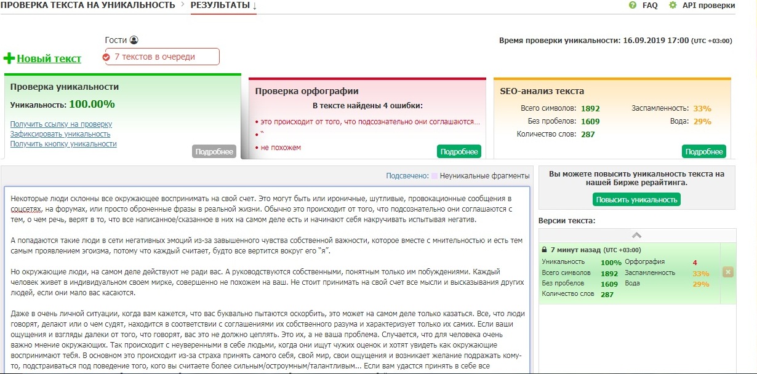This screenshot has width=757, height=374.
Task: Click Подробнее in the spelling check panel
Action: pos(459,151)
